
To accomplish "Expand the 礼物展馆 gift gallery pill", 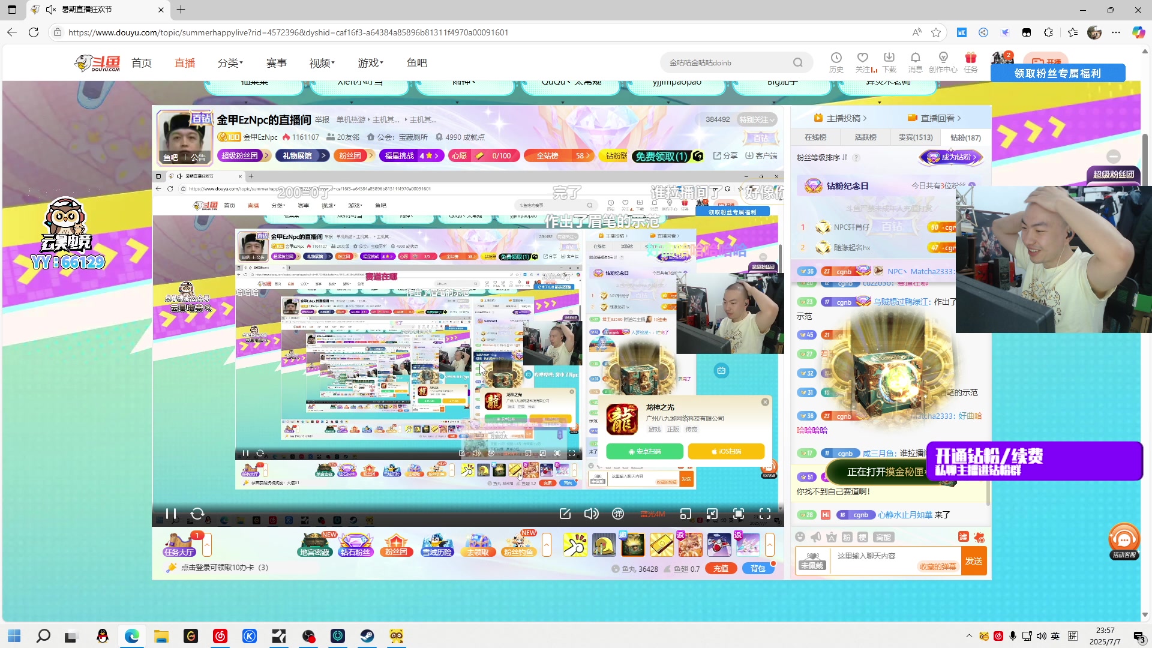I will click(302, 155).
